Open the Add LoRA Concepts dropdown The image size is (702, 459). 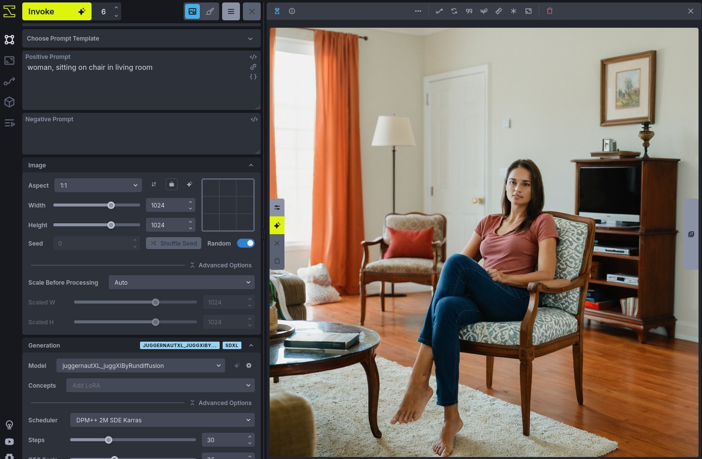[x=160, y=385]
